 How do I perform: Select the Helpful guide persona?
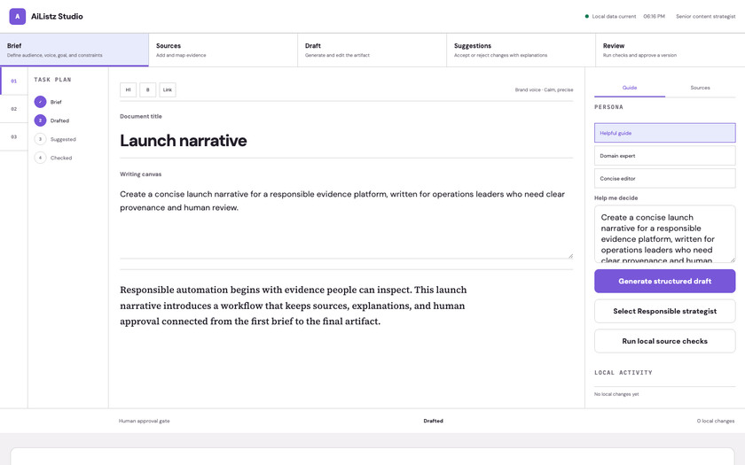(x=664, y=133)
